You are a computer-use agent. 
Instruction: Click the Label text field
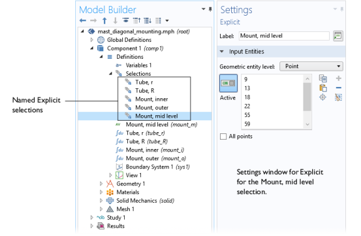pos(284,36)
